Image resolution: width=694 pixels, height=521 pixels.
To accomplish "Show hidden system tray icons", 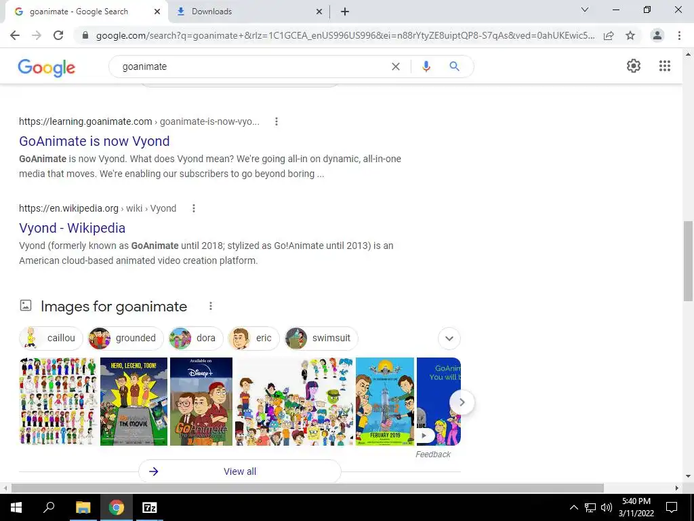I will pos(573,507).
